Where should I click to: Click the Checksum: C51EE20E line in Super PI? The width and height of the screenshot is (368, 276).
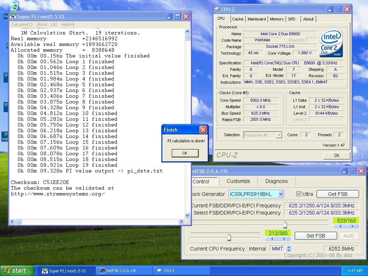[x=40, y=182]
